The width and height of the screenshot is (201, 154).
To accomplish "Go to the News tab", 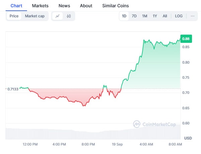I will [64, 6].
